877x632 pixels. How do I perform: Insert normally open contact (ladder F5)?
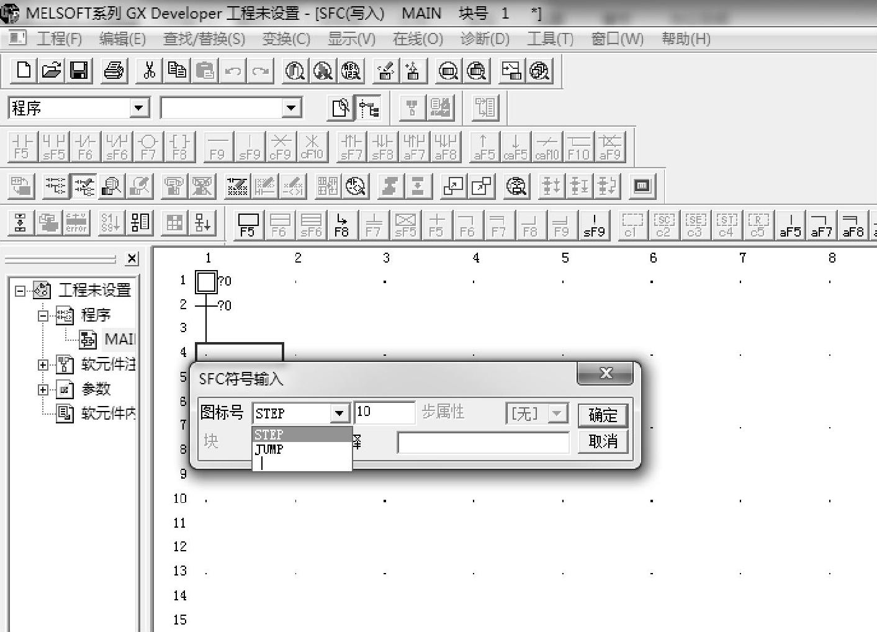(x=22, y=147)
